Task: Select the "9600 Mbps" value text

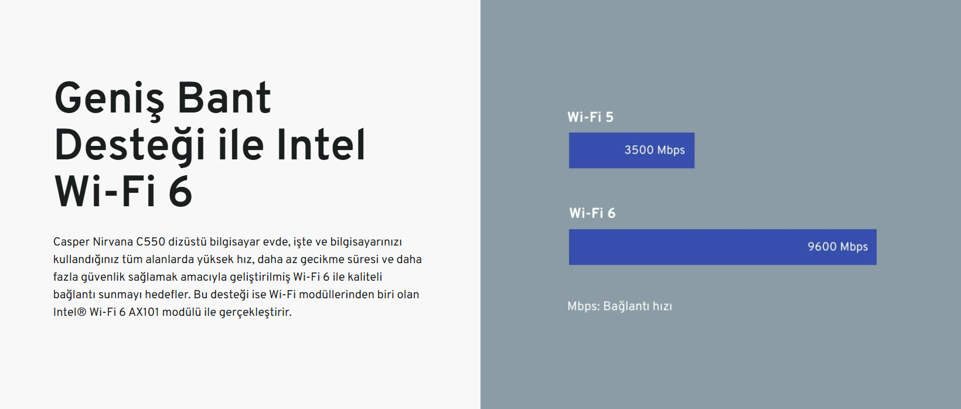Action: (838, 247)
